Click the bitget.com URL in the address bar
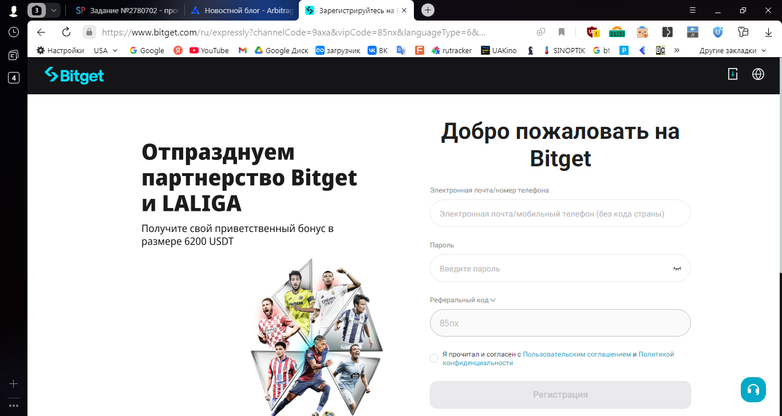Screen dimensions: 782x416 (x=294, y=32)
